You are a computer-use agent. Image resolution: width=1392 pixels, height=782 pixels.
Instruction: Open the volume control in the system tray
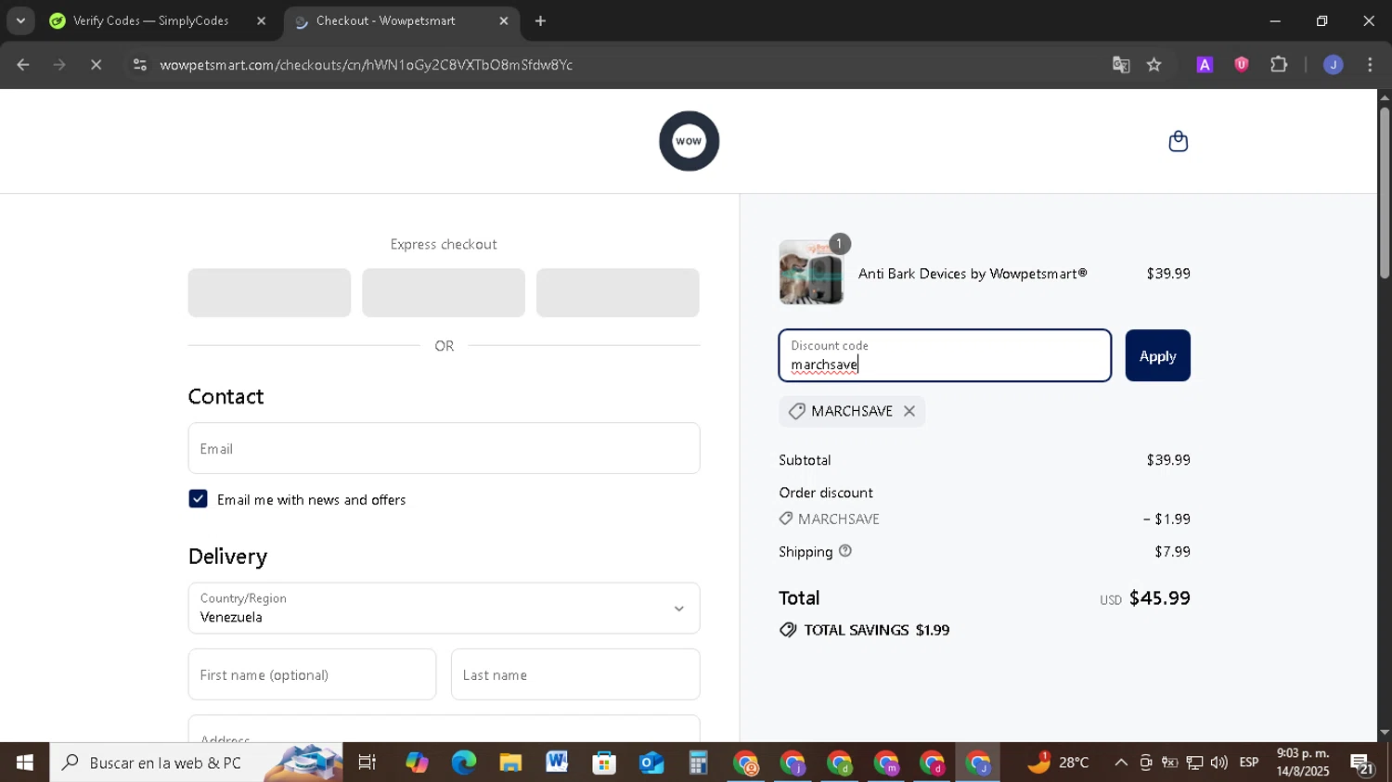coord(1218,763)
